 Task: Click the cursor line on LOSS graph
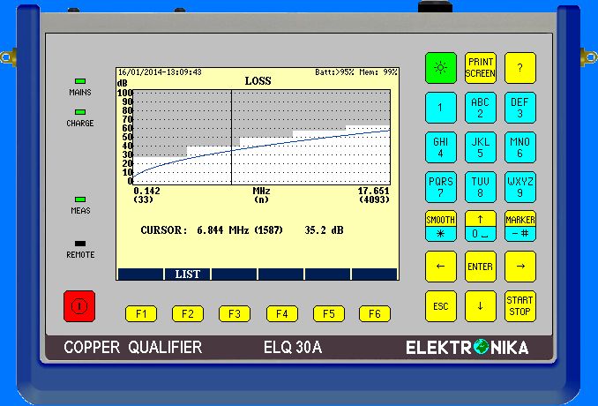pos(231,138)
